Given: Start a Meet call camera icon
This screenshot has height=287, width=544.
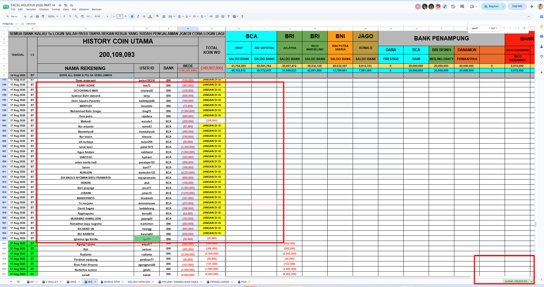Looking at the screenshot, I should 472,6.
